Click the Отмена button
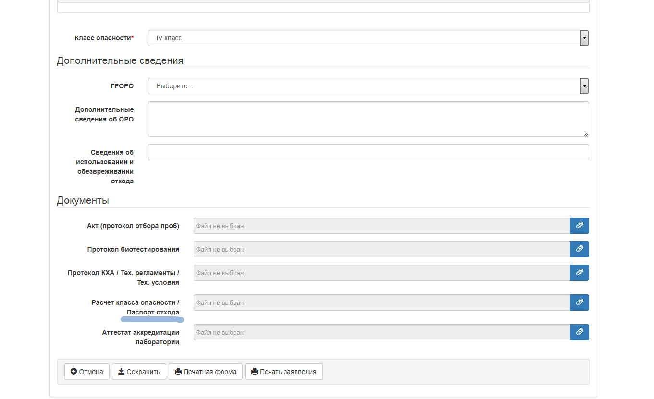 (x=87, y=372)
